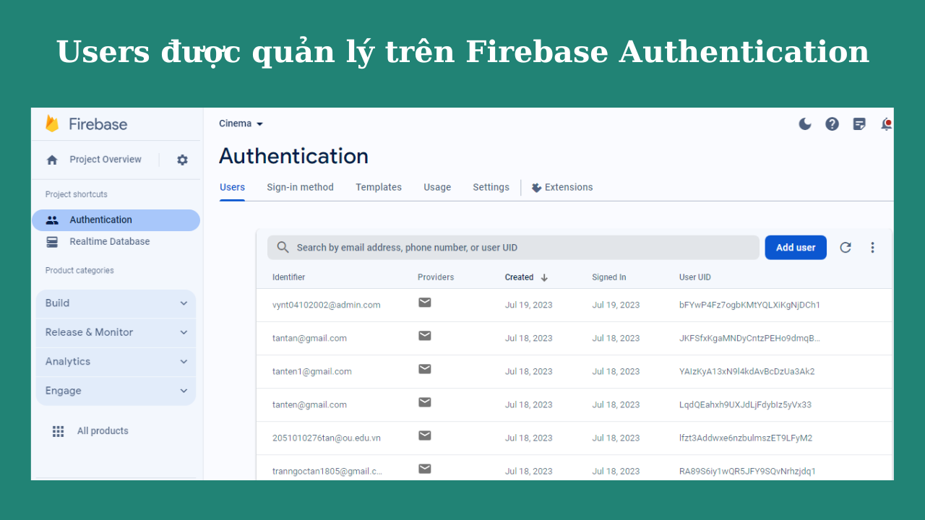Open project settings gear icon
The width and height of the screenshot is (925, 520).
pyautogui.click(x=182, y=160)
